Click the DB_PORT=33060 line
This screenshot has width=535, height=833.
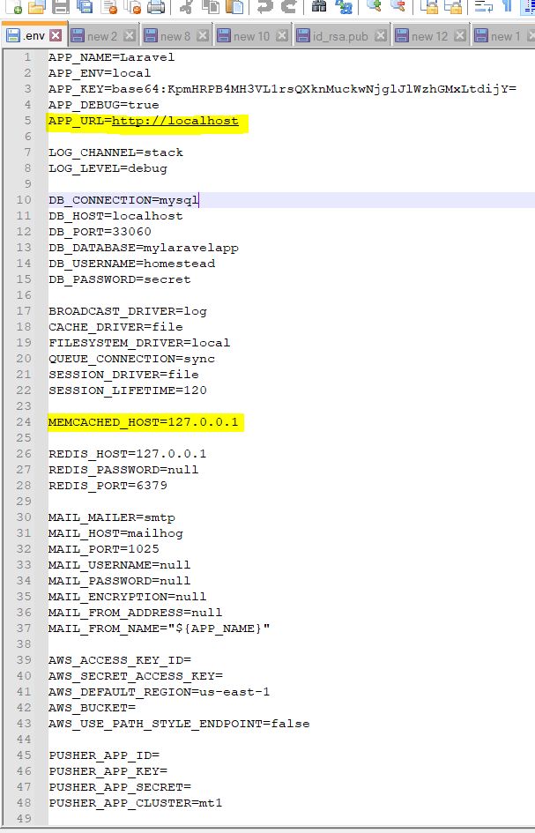coord(100,232)
